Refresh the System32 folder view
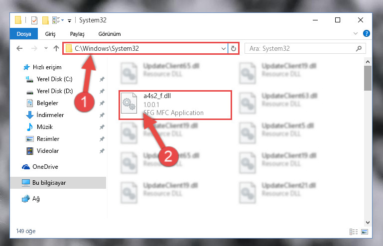This screenshot has width=383, height=246. point(234,48)
